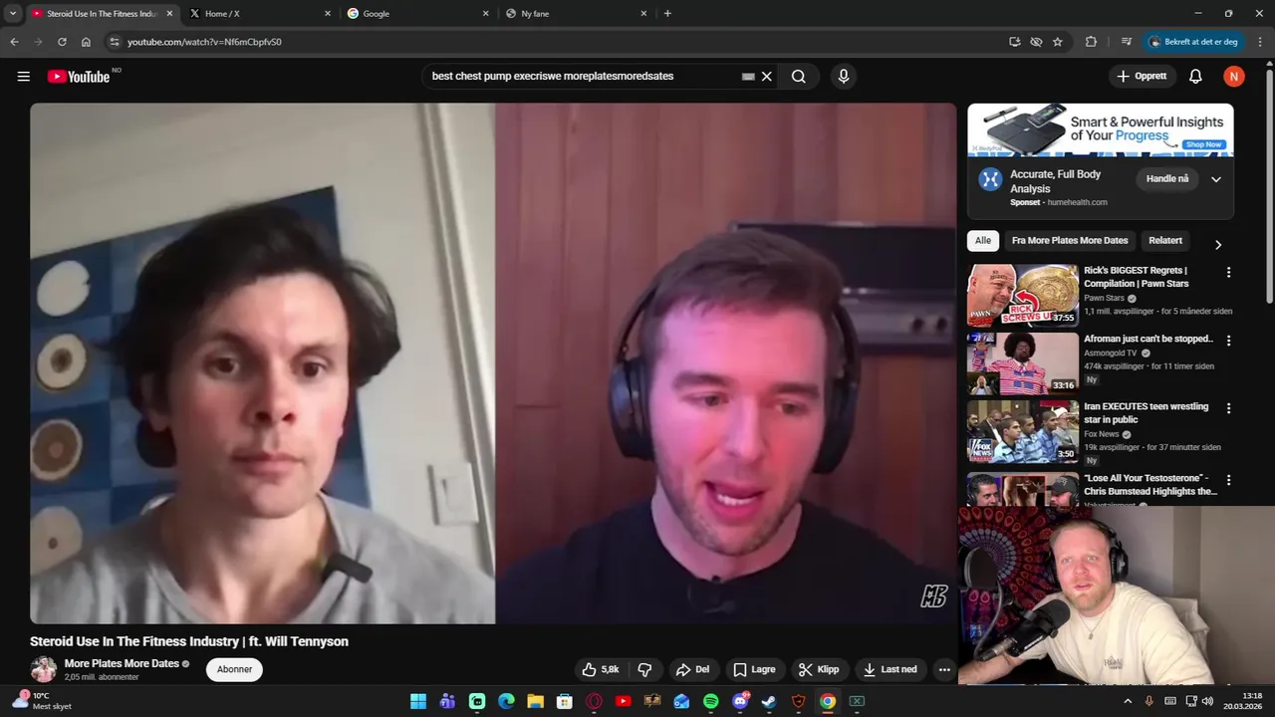
Task: Download with Last ned button
Action: coord(890,669)
